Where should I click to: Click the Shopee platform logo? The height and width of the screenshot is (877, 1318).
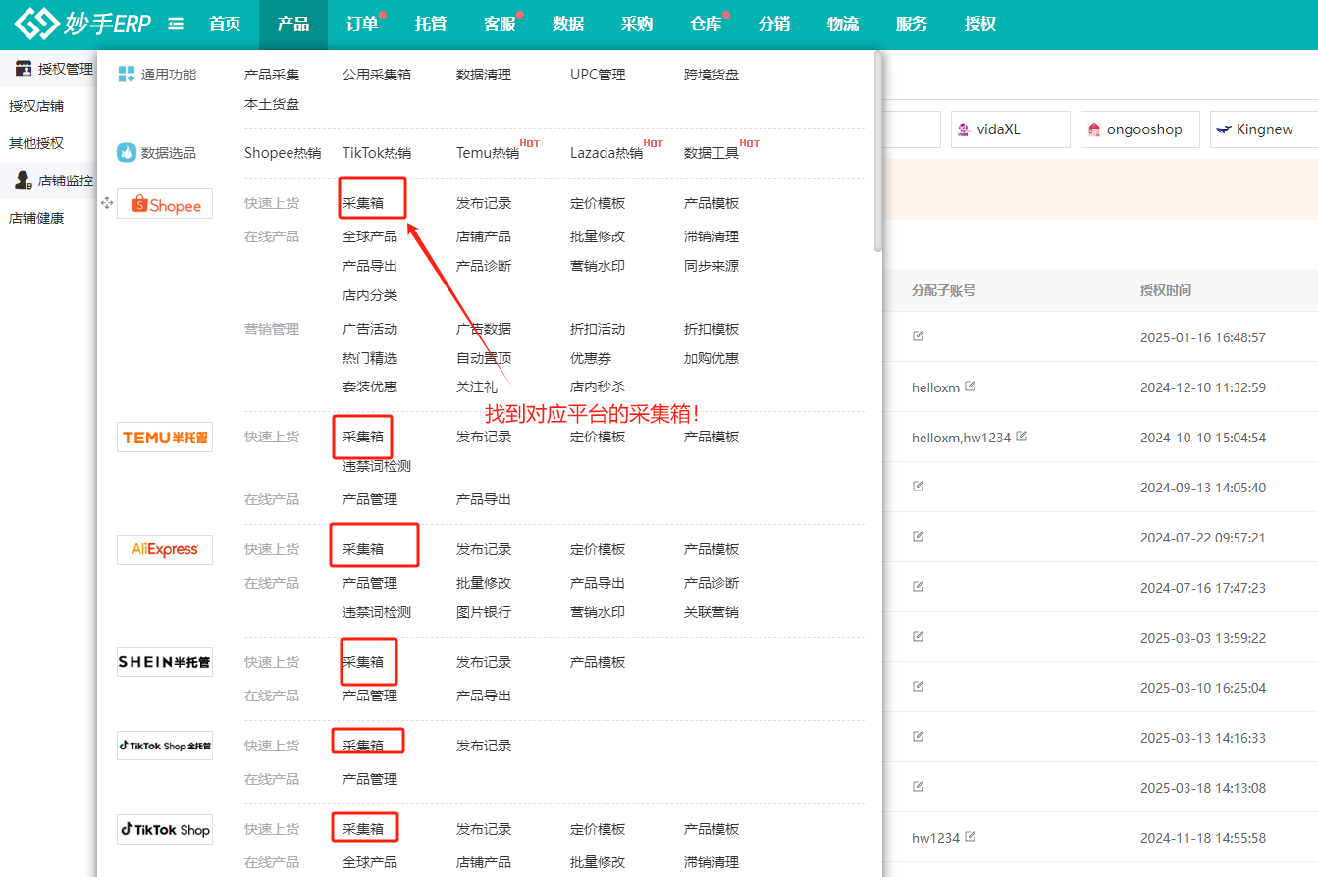pyautogui.click(x=165, y=204)
